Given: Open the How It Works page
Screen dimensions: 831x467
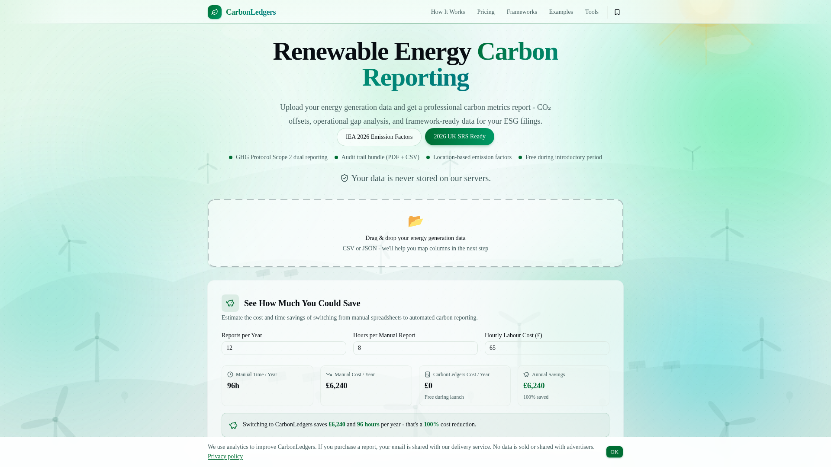Looking at the screenshot, I should click(448, 12).
